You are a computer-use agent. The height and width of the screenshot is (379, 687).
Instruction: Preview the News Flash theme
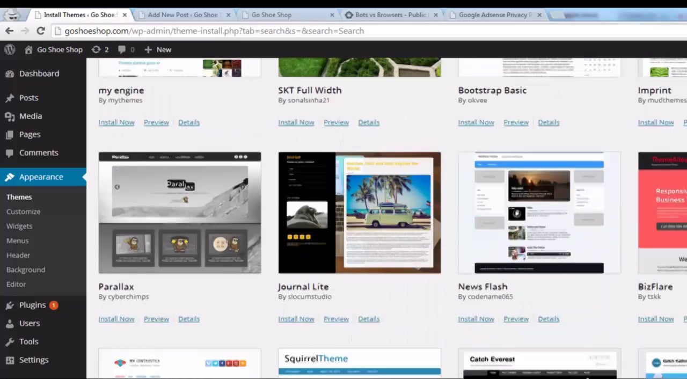click(x=516, y=319)
